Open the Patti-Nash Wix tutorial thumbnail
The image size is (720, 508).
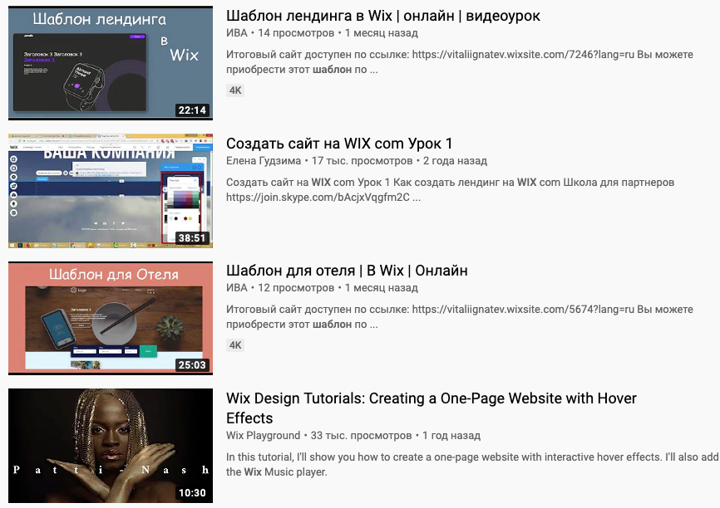[111, 446]
